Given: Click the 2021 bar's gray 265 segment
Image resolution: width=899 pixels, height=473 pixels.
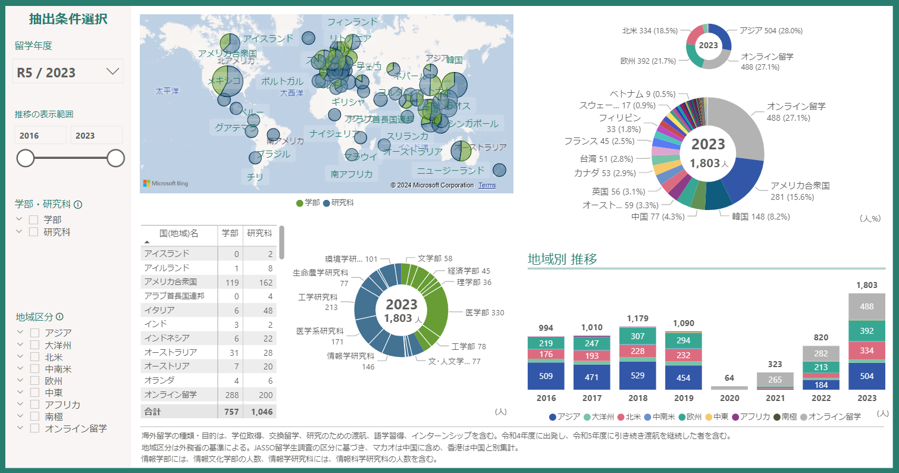Looking at the screenshot, I should coord(775,380).
